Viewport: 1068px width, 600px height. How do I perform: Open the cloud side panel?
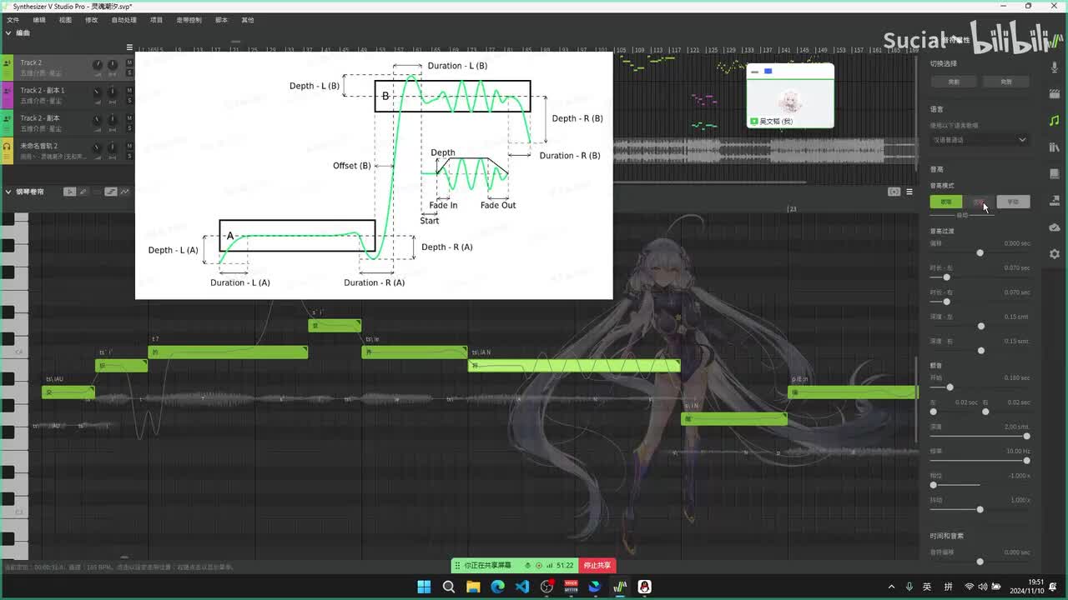[1055, 227]
